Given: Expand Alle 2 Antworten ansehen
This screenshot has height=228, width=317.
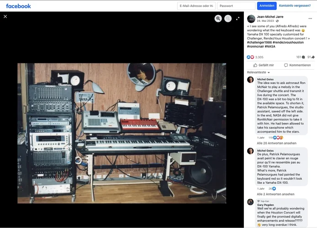Looking at the screenshot, I should click(x=275, y=194).
